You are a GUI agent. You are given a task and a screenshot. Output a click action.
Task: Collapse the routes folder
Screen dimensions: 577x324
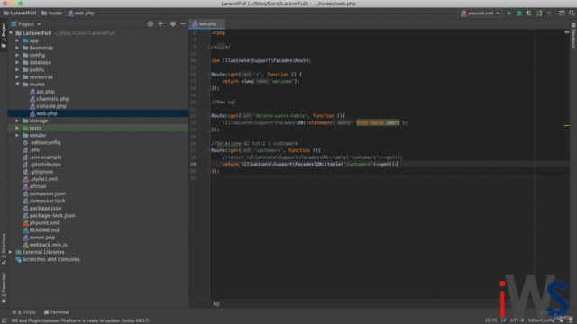point(17,84)
